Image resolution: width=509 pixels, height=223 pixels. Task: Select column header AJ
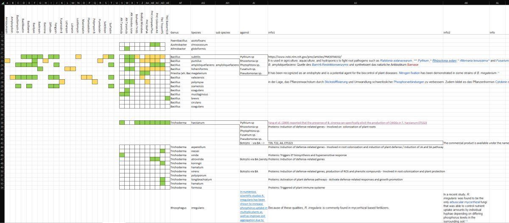click(x=355, y=2)
